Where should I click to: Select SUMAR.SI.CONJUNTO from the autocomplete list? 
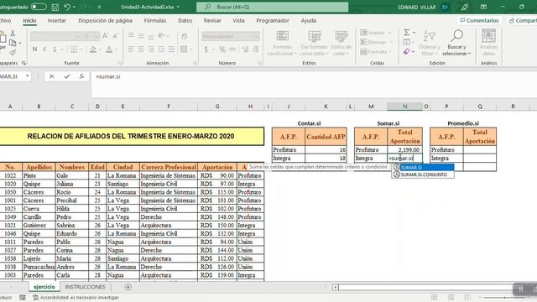click(x=423, y=174)
